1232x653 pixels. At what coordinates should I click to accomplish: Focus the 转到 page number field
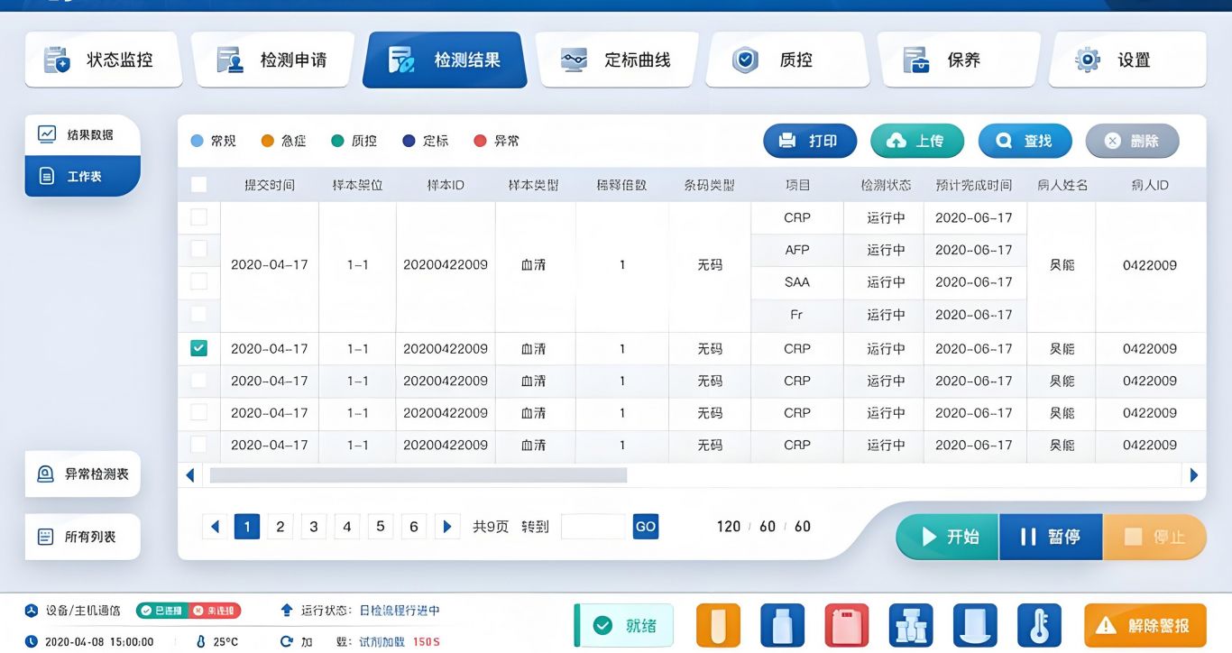pos(593,527)
